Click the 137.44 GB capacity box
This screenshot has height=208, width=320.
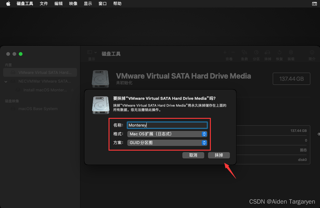pyautogui.click(x=292, y=79)
